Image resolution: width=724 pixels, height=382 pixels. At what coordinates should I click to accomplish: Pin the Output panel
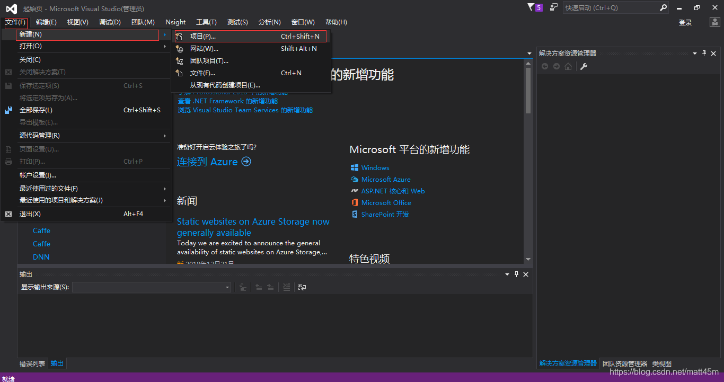click(517, 274)
